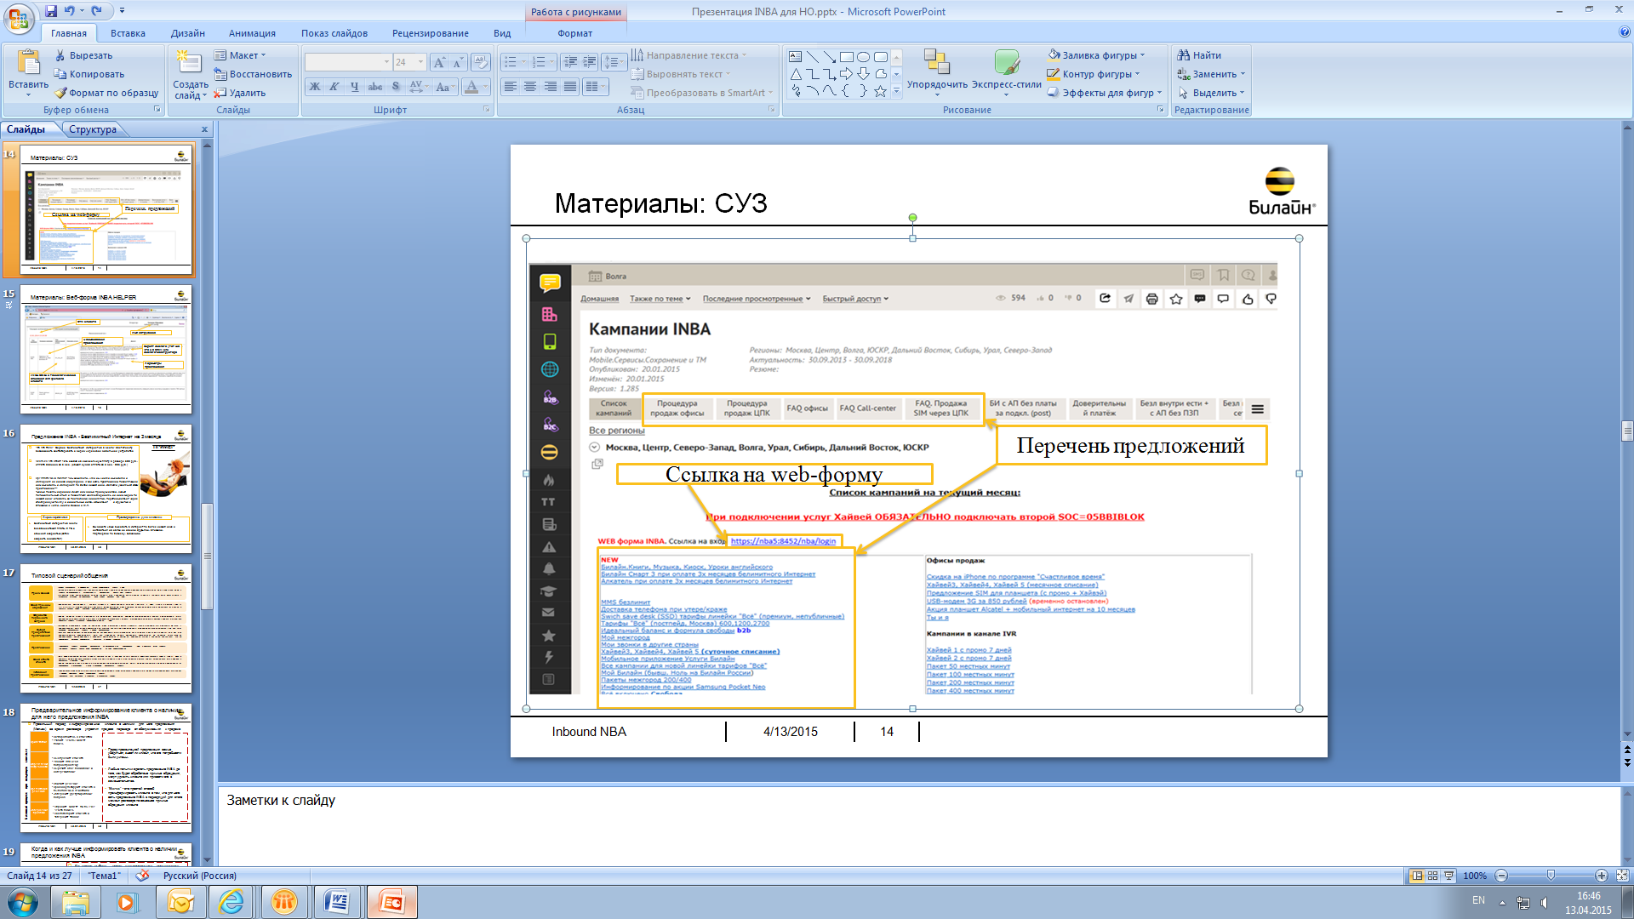Open the Макет layout dropdown
Image resolution: width=1634 pixels, height=919 pixels.
point(240,55)
